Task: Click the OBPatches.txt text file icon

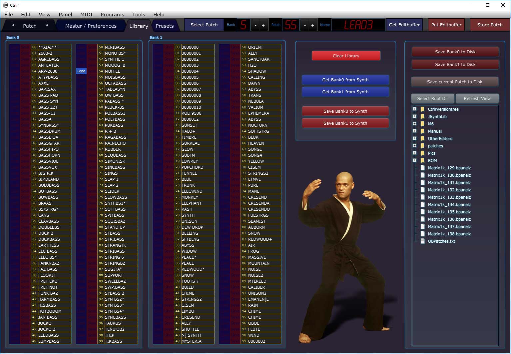Action: (422, 241)
